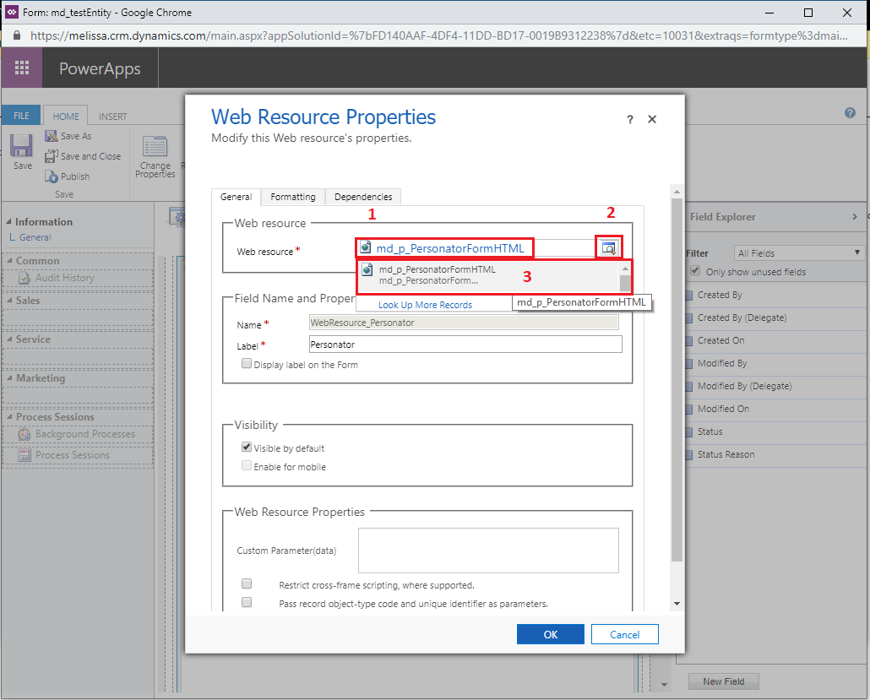
Task: Open the Dependencies tab
Action: (x=363, y=197)
